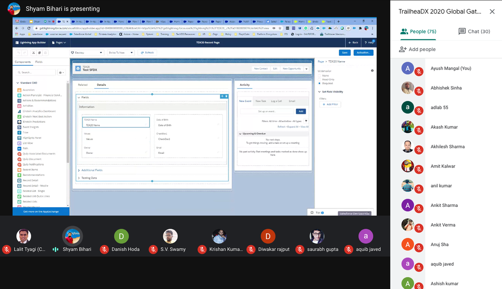The image size is (502, 289).
Task: Click the Activation... button
Action: coord(363,53)
